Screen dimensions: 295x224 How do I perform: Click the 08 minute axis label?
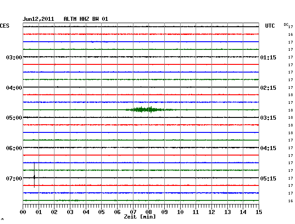coord(148,212)
